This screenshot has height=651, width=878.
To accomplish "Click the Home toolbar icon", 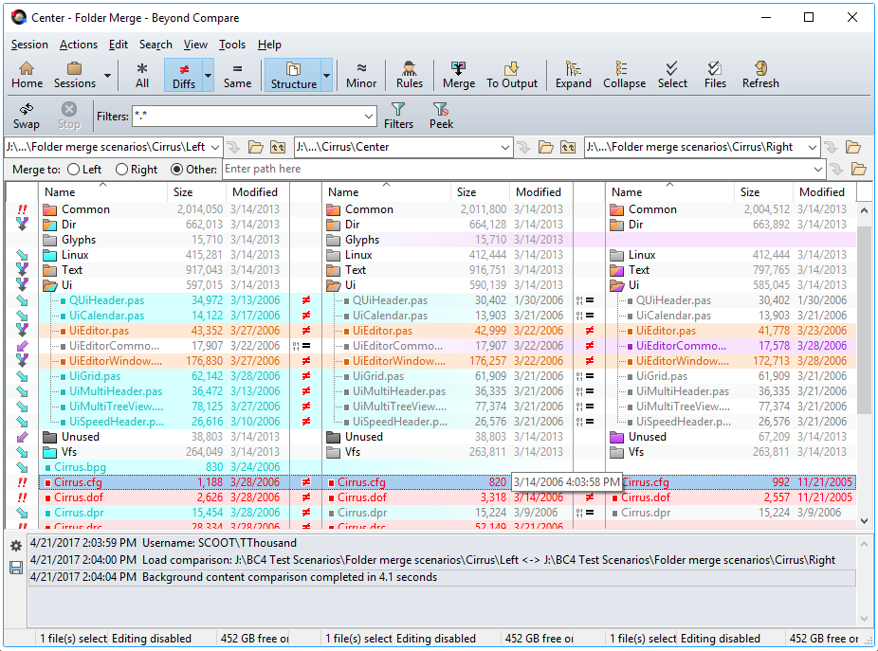I will [x=27, y=74].
